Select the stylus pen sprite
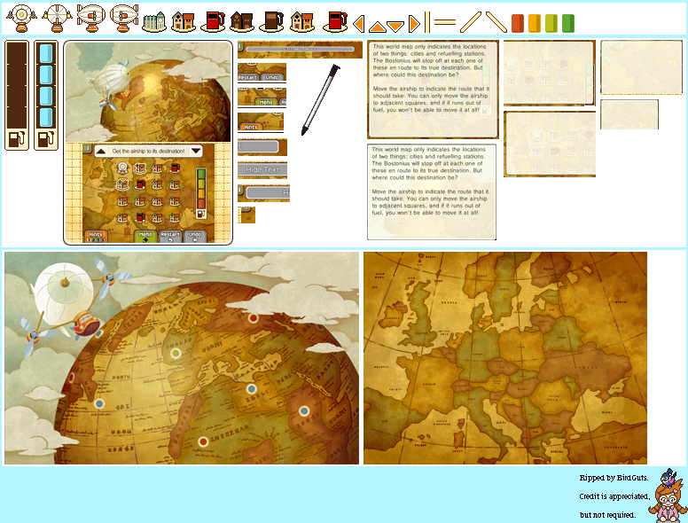The width and height of the screenshot is (688, 523). pyautogui.click(x=321, y=100)
